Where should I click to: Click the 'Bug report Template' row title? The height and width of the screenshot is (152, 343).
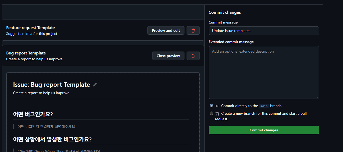(26, 53)
